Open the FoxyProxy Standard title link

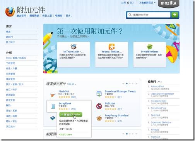point(116,115)
